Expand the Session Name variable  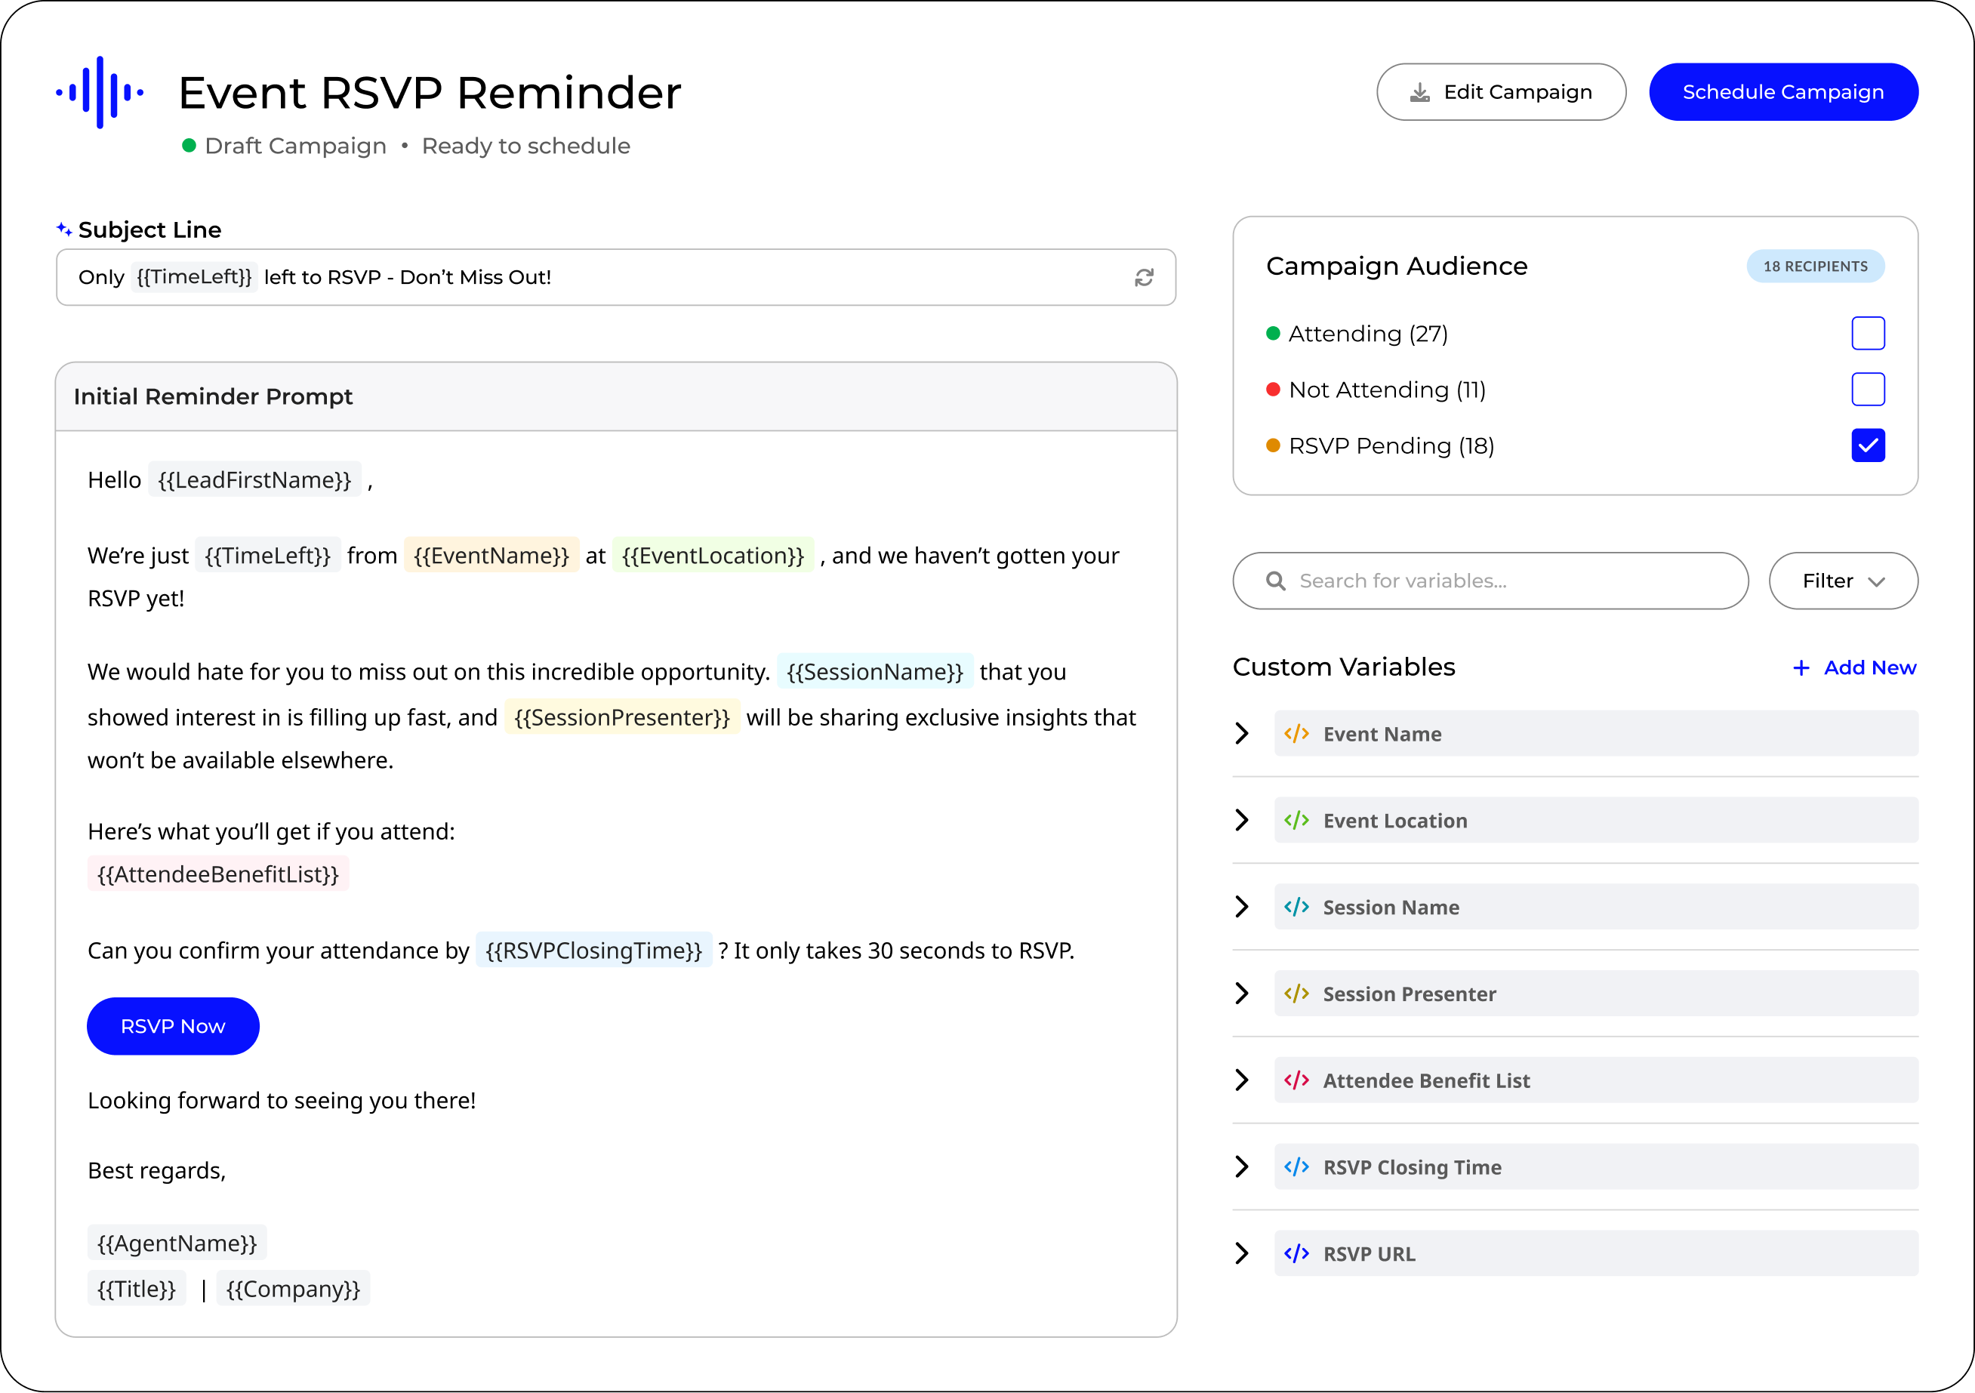point(1241,907)
